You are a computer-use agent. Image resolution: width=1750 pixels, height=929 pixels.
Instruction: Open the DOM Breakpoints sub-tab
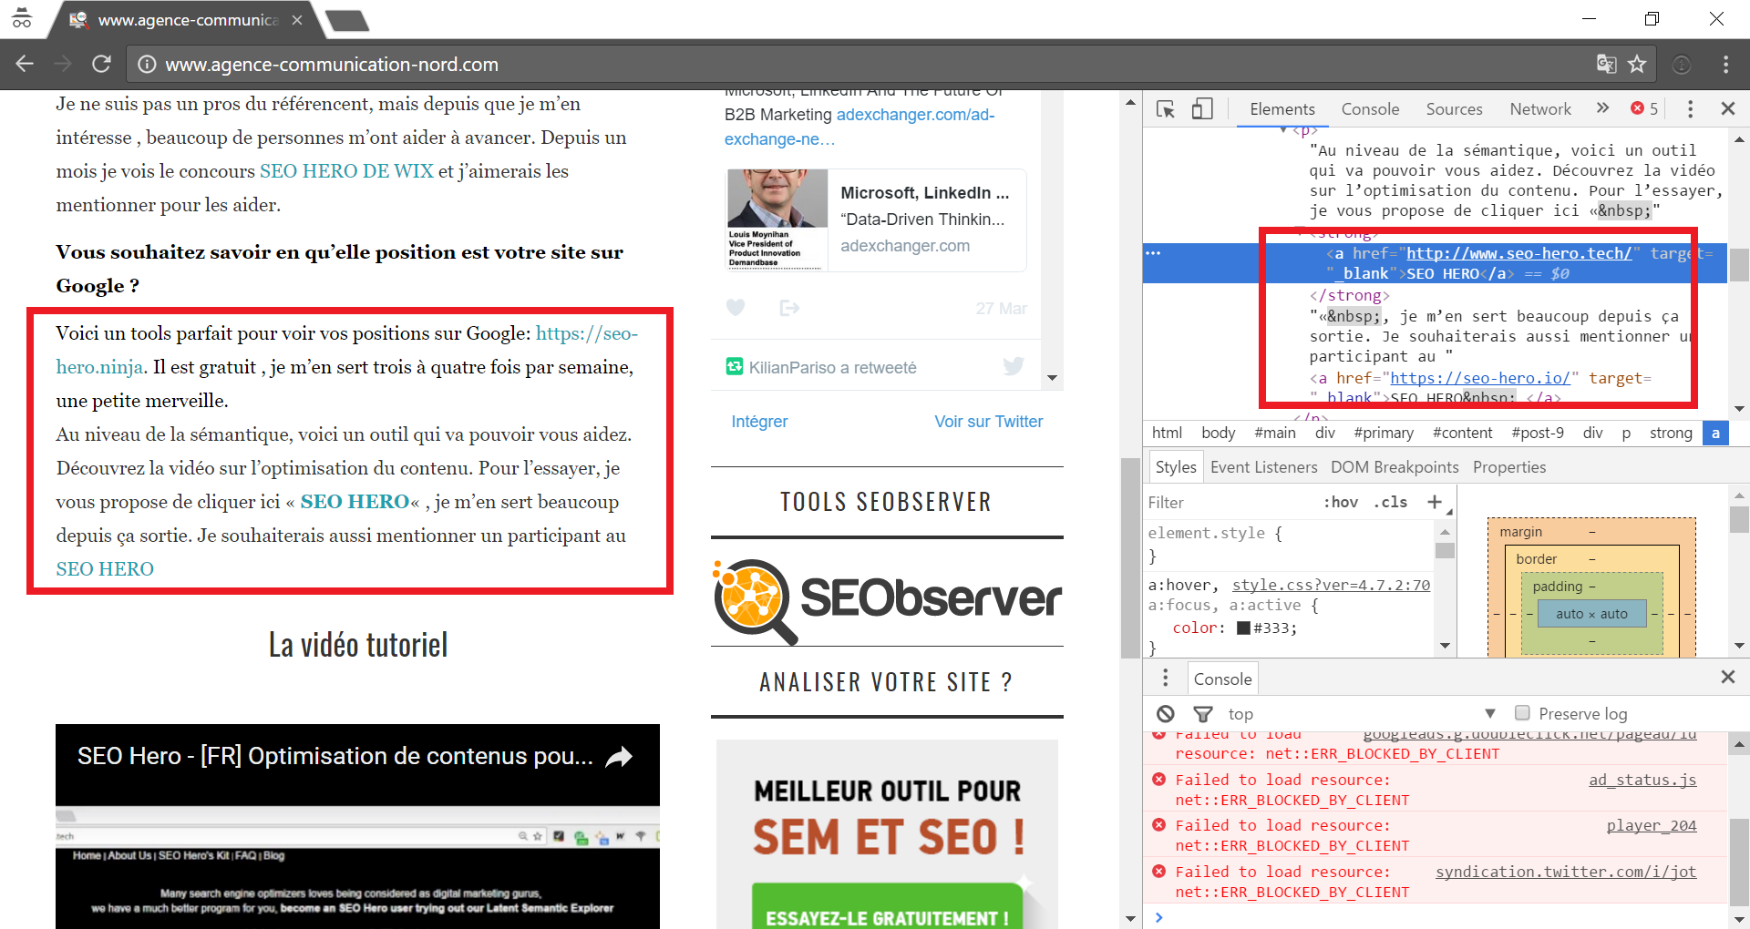coord(1395,467)
